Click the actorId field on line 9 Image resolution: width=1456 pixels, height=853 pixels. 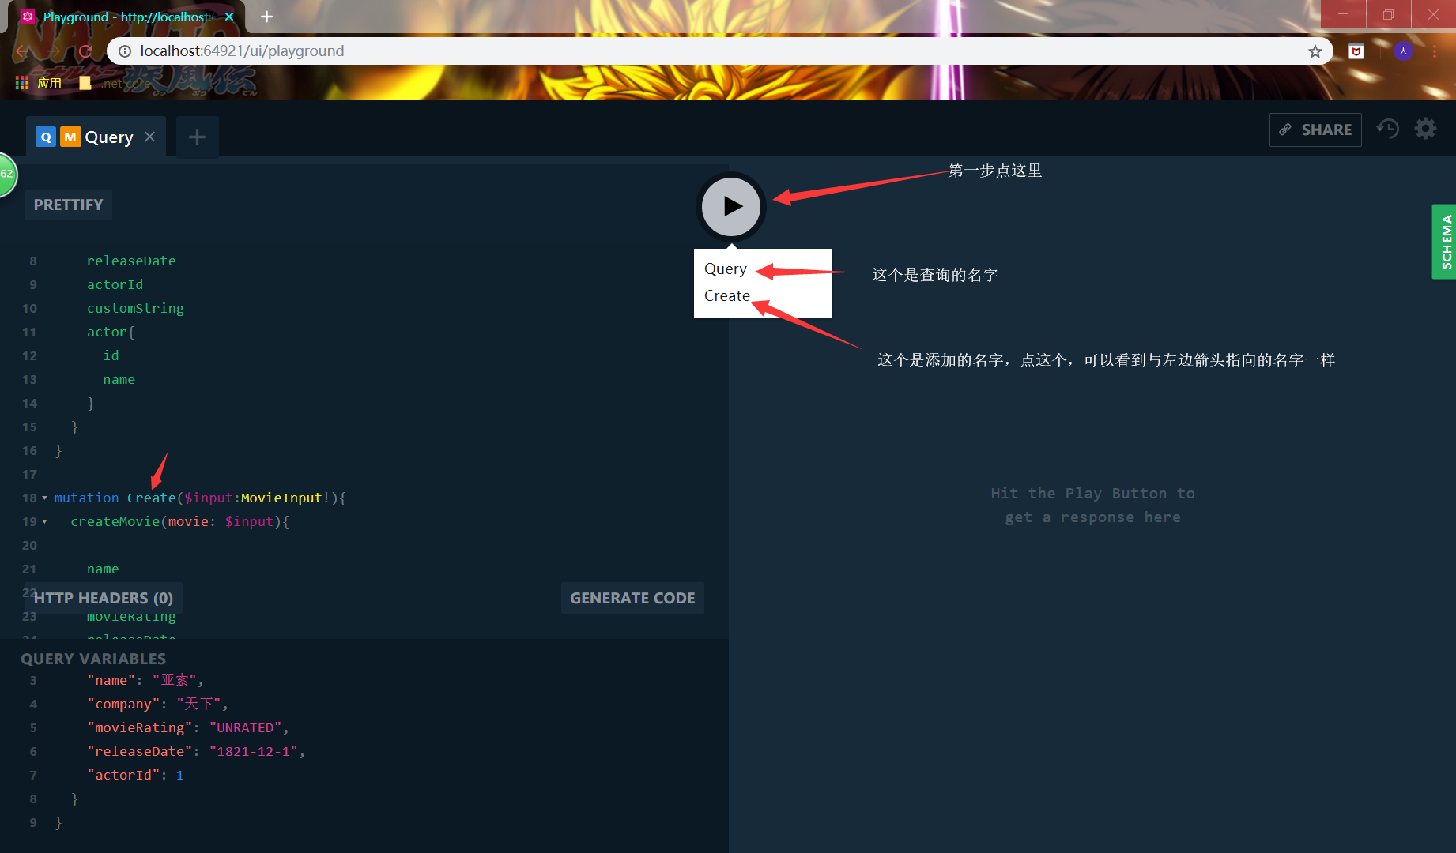115,284
